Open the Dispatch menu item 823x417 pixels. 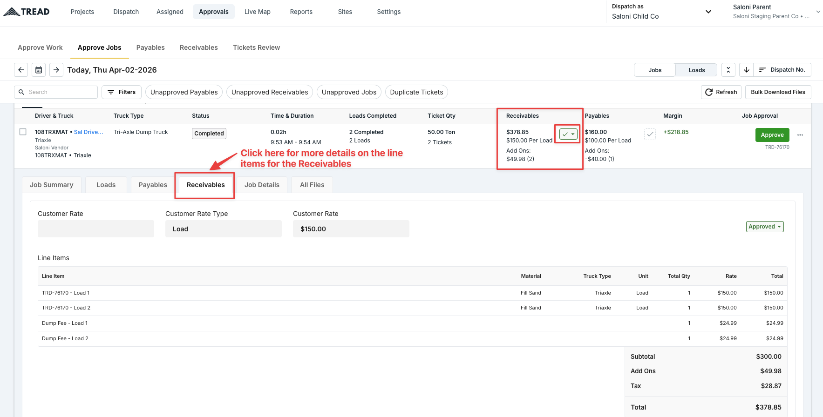(126, 12)
